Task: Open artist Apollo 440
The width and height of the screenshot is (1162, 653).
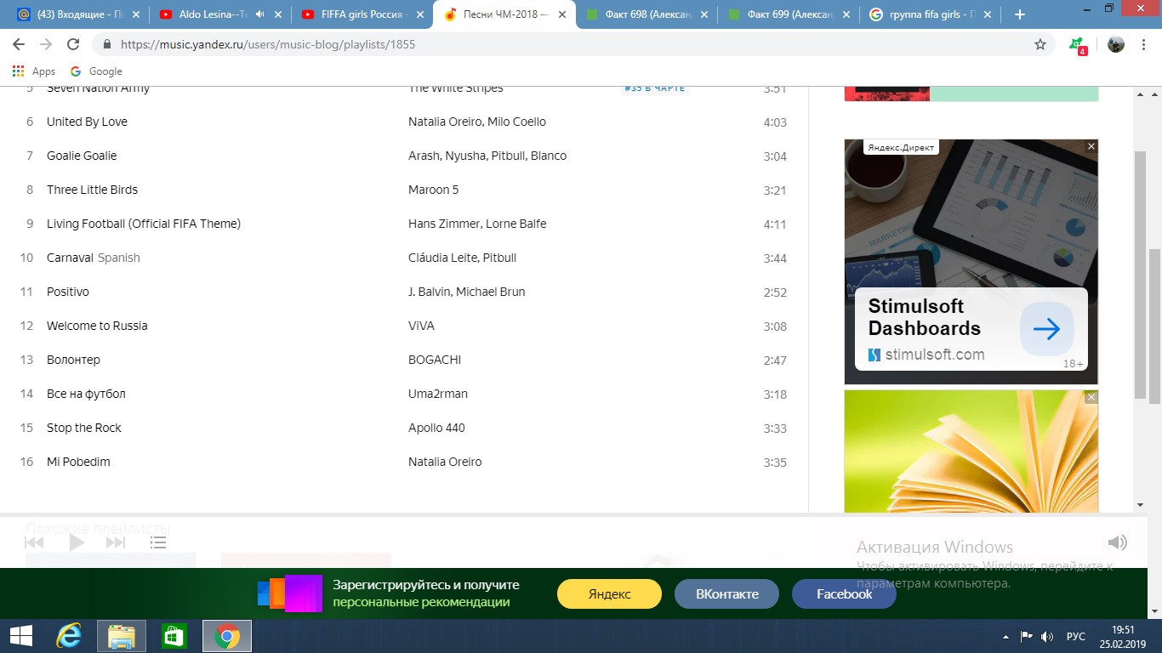Action: point(436,428)
